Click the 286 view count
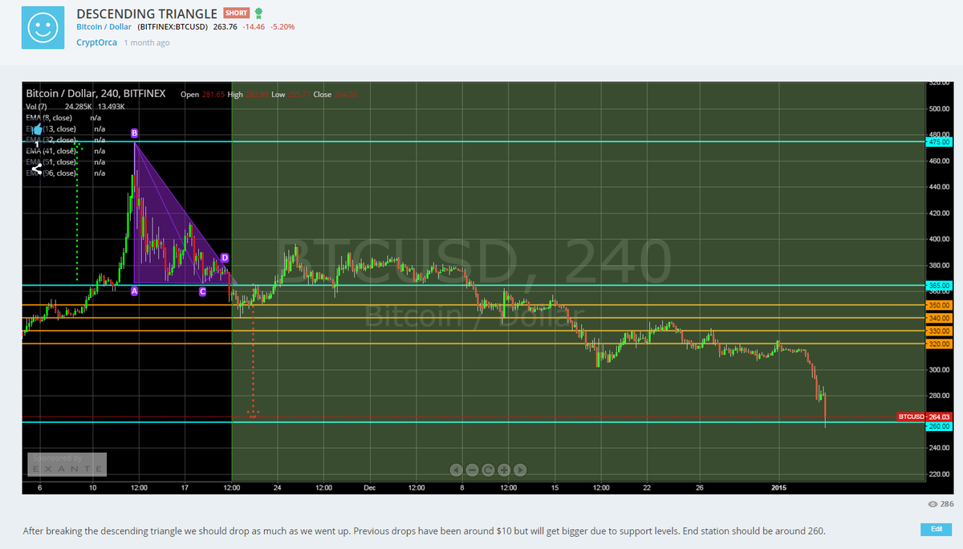Viewport: 963px width, 549px height. pyautogui.click(x=945, y=505)
